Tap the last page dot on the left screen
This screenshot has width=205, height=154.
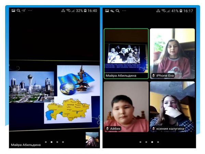click(63, 142)
